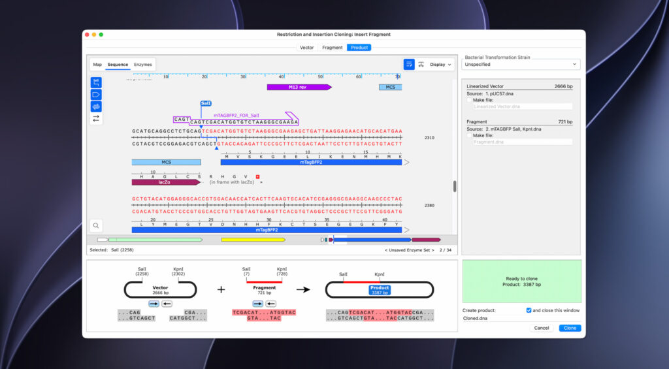The width and height of the screenshot is (669, 369).
Task: Click the Vector plasmid diagram
Action: (x=161, y=290)
